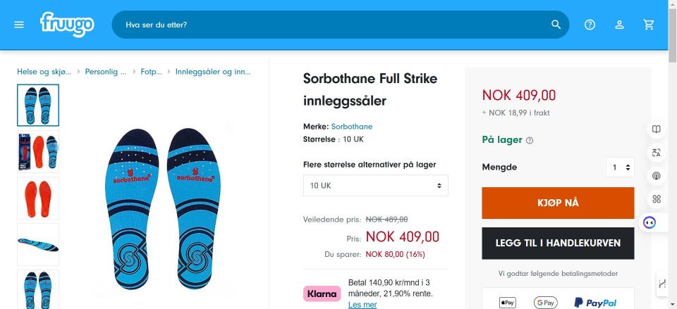Click the search magnifier icon
Viewport: 677px width, 309px height.
click(556, 25)
